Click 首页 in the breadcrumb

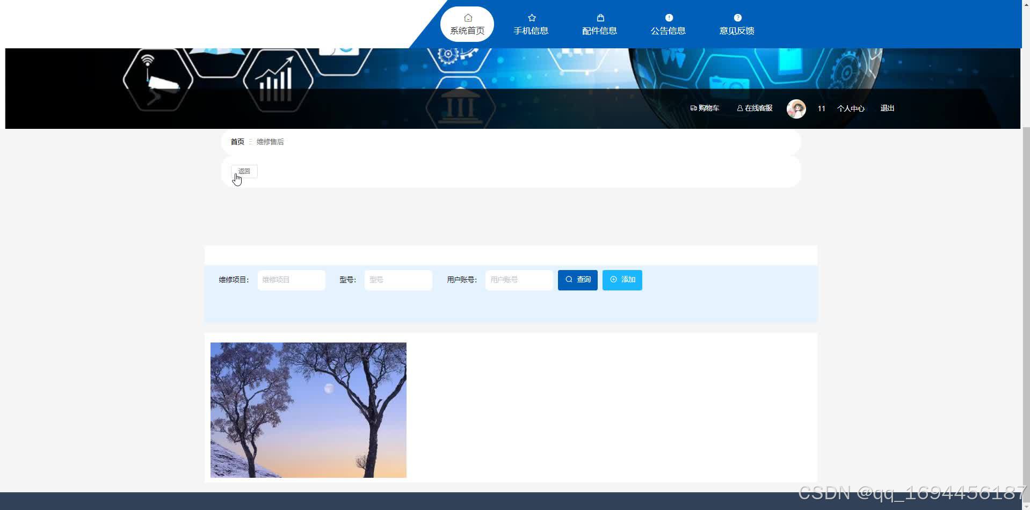237,142
